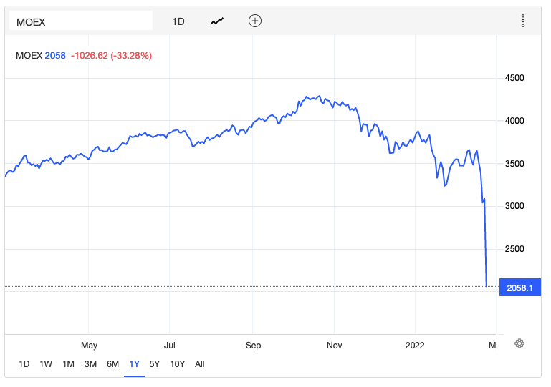The height and width of the screenshot is (387, 551).
Task: Show the 5Y time range
Action: click(x=155, y=363)
